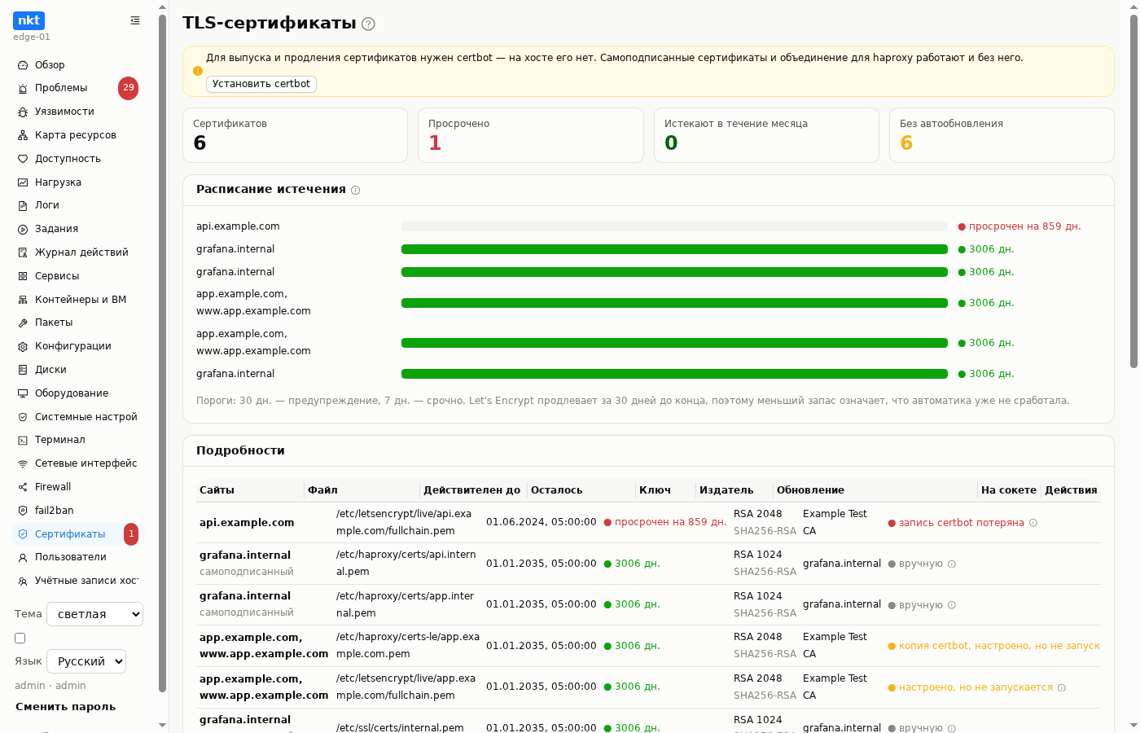Click the Сменить пароль link
Viewport: 1140px width, 733px height.
pyautogui.click(x=65, y=707)
